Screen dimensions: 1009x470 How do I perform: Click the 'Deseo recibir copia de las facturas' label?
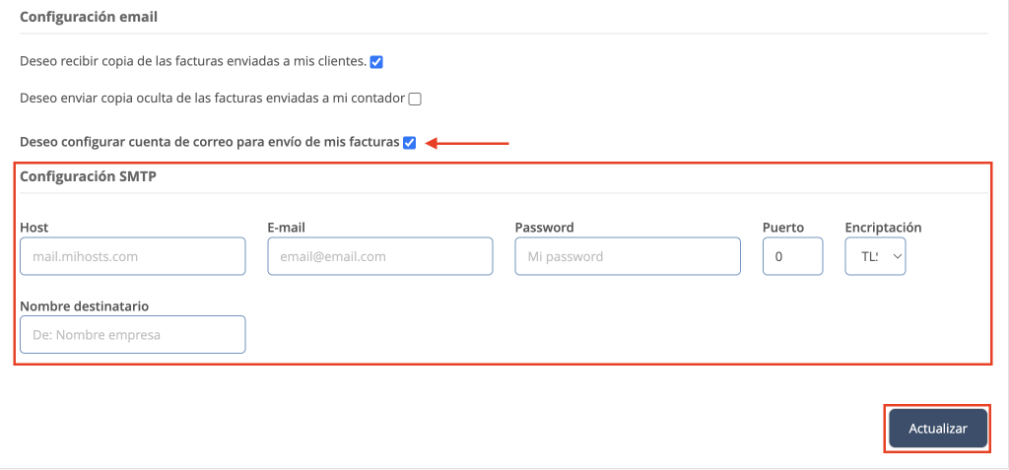(193, 62)
